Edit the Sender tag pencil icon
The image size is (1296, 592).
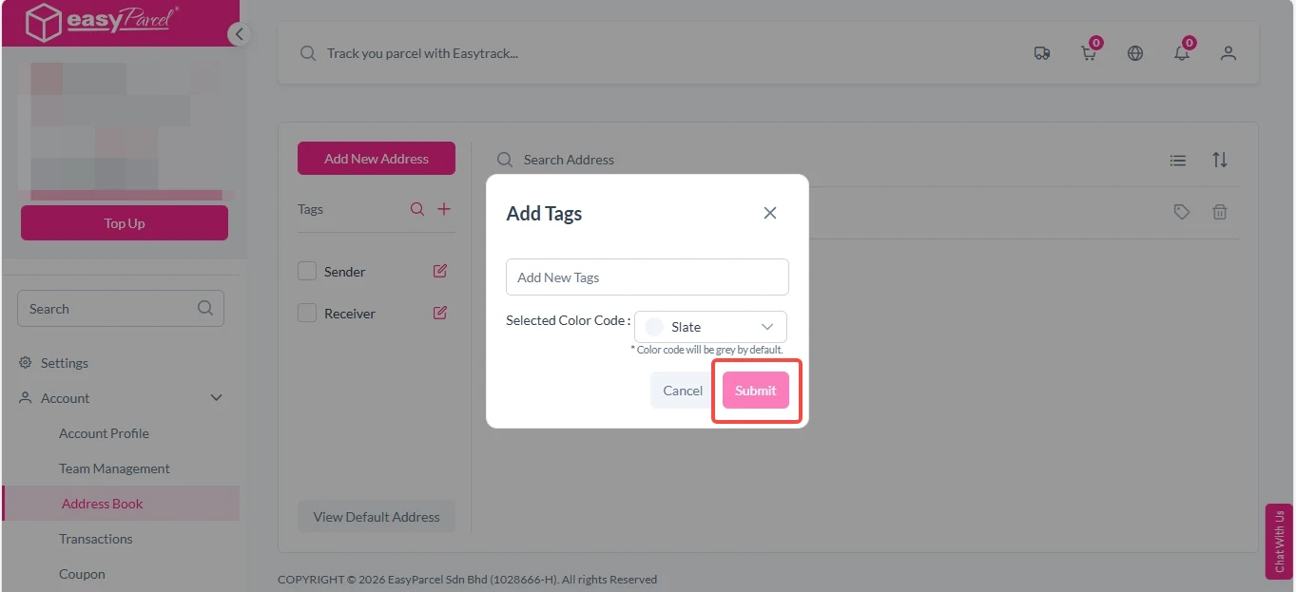pyautogui.click(x=440, y=271)
